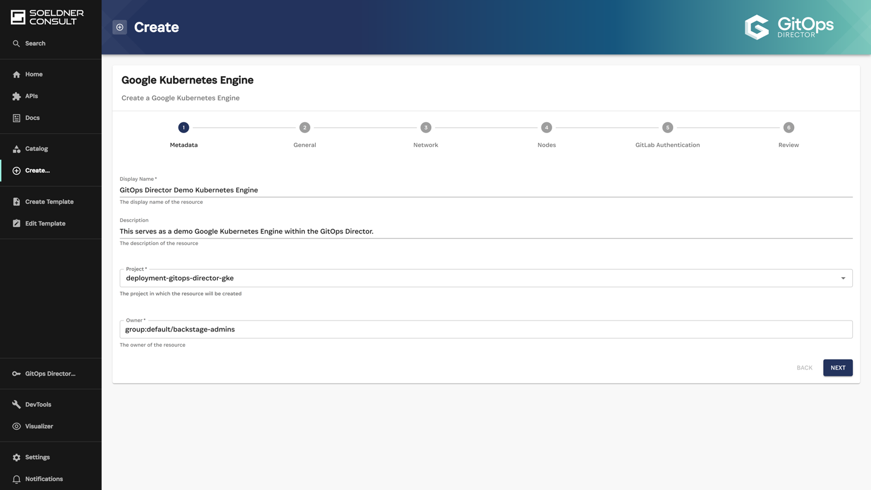Click 'Create a Google Kubernetes Engine' subtitle

tap(180, 98)
